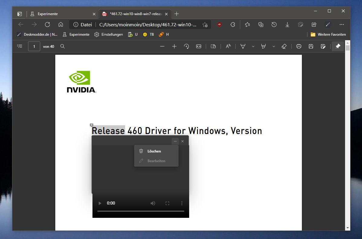
Task: Select the Draw pen tool
Action: (243, 46)
